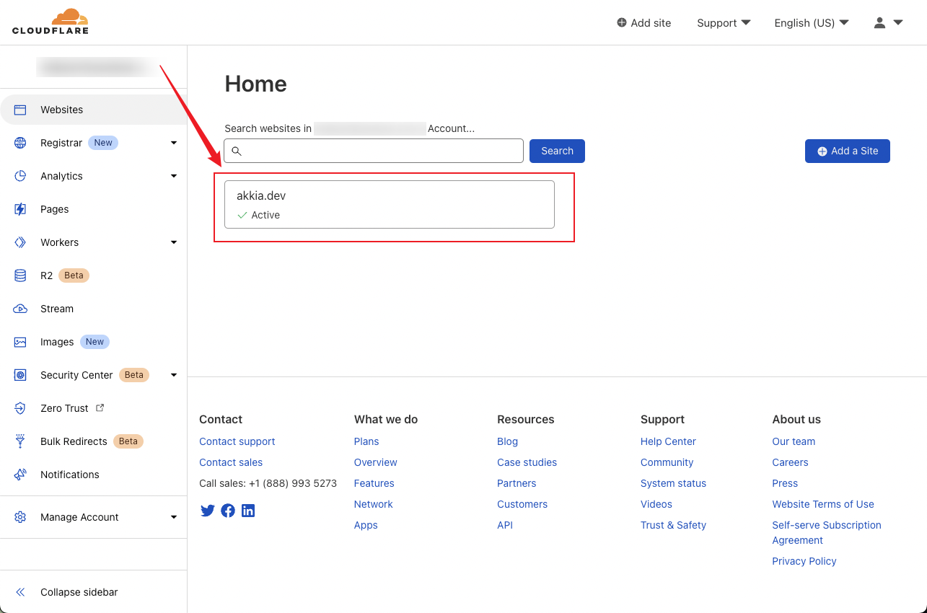Open the English (US) language dropdown
The height and width of the screenshot is (613, 927).
click(811, 22)
